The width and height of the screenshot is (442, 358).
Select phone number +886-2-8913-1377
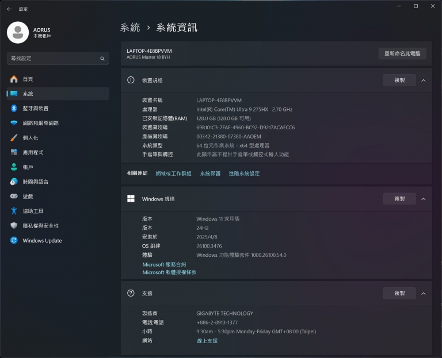217,322
